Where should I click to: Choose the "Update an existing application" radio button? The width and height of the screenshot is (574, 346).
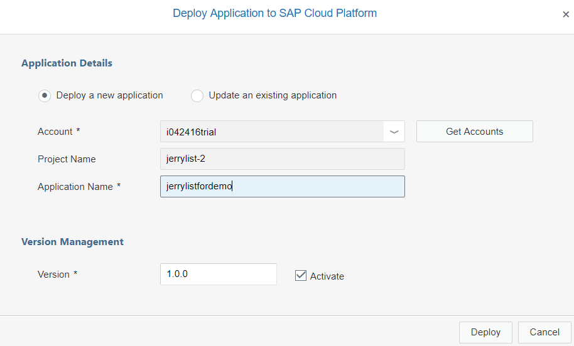coord(197,96)
